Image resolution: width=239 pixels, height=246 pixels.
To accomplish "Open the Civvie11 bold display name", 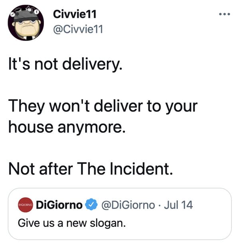I will tap(75, 14).
